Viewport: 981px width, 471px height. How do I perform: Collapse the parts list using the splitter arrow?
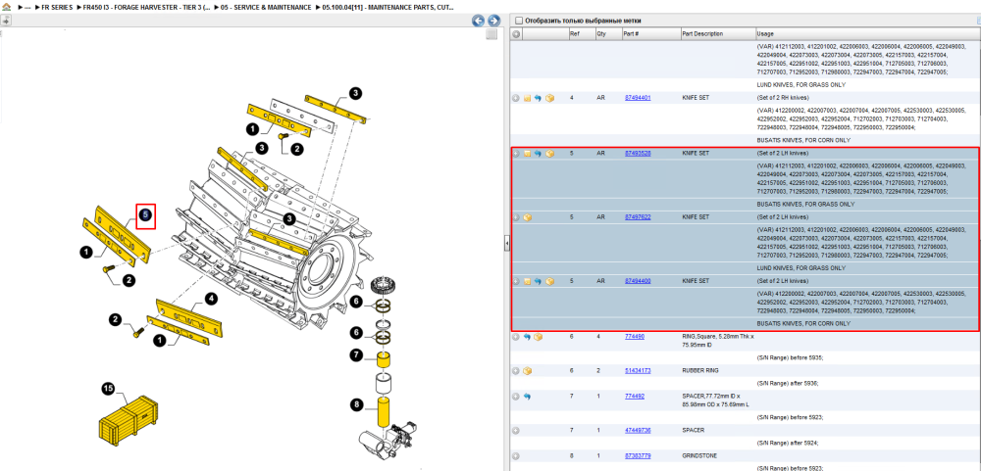(507, 245)
